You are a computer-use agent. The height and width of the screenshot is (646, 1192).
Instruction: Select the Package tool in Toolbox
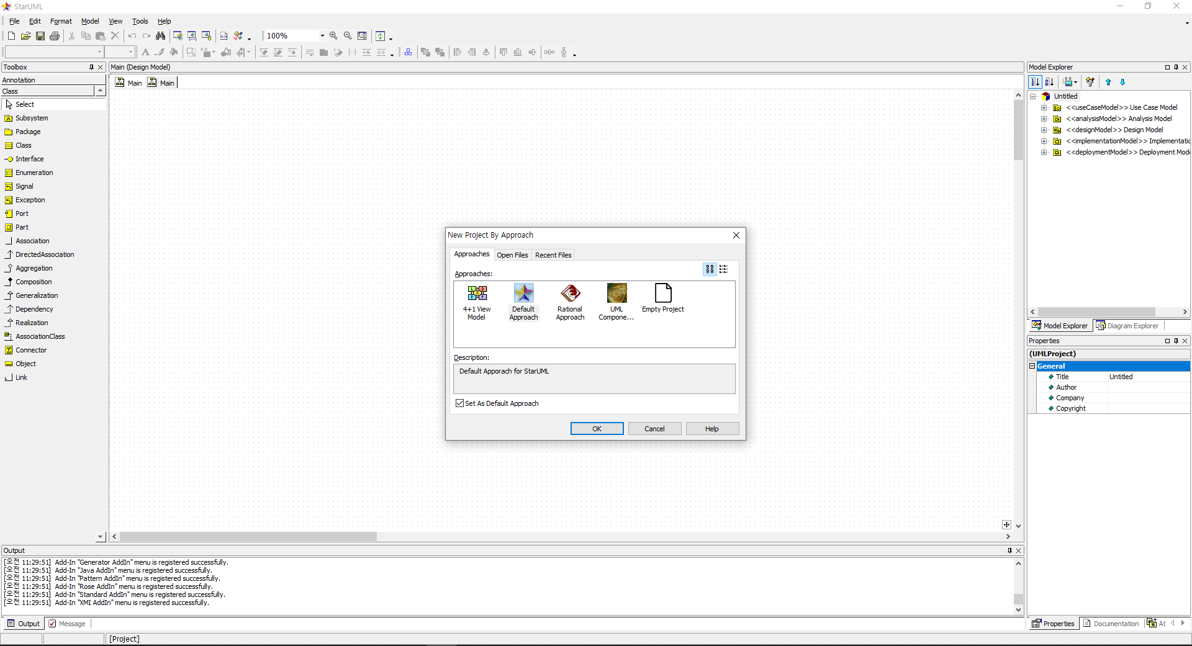pyautogui.click(x=28, y=132)
